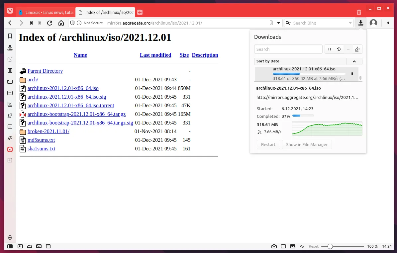
Task: Bookmark this page from the address bar
Action: pyautogui.click(x=271, y=23)
